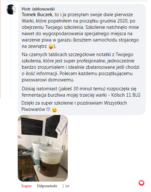Viewport: 151px width, 192px height.
Task: Click the Piotr Jabłonowski author name
Action: pos(38,9)
